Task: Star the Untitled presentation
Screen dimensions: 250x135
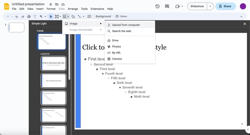Action: pyautogui.click(x=51, y=4)
